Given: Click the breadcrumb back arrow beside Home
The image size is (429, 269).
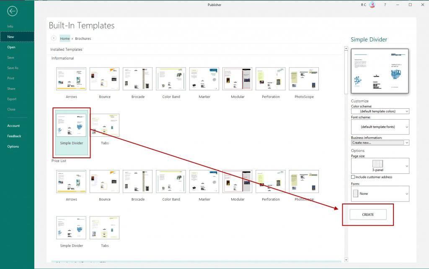Looking at the screenshot, I should pos(54,38).
